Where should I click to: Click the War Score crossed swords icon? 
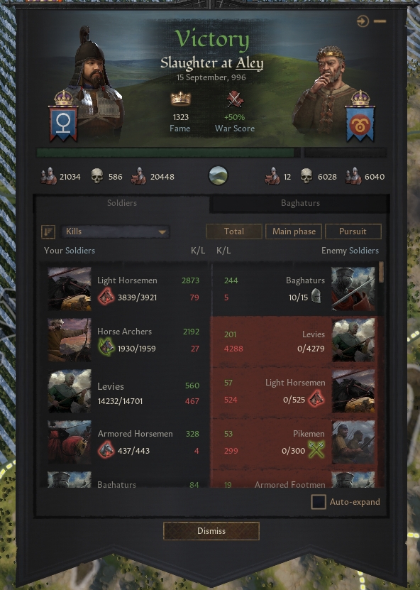(x=235, y=99)
